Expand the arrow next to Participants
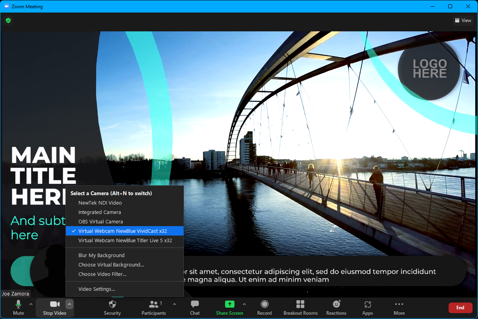This screenshot has height=319, width=478. 174,304
